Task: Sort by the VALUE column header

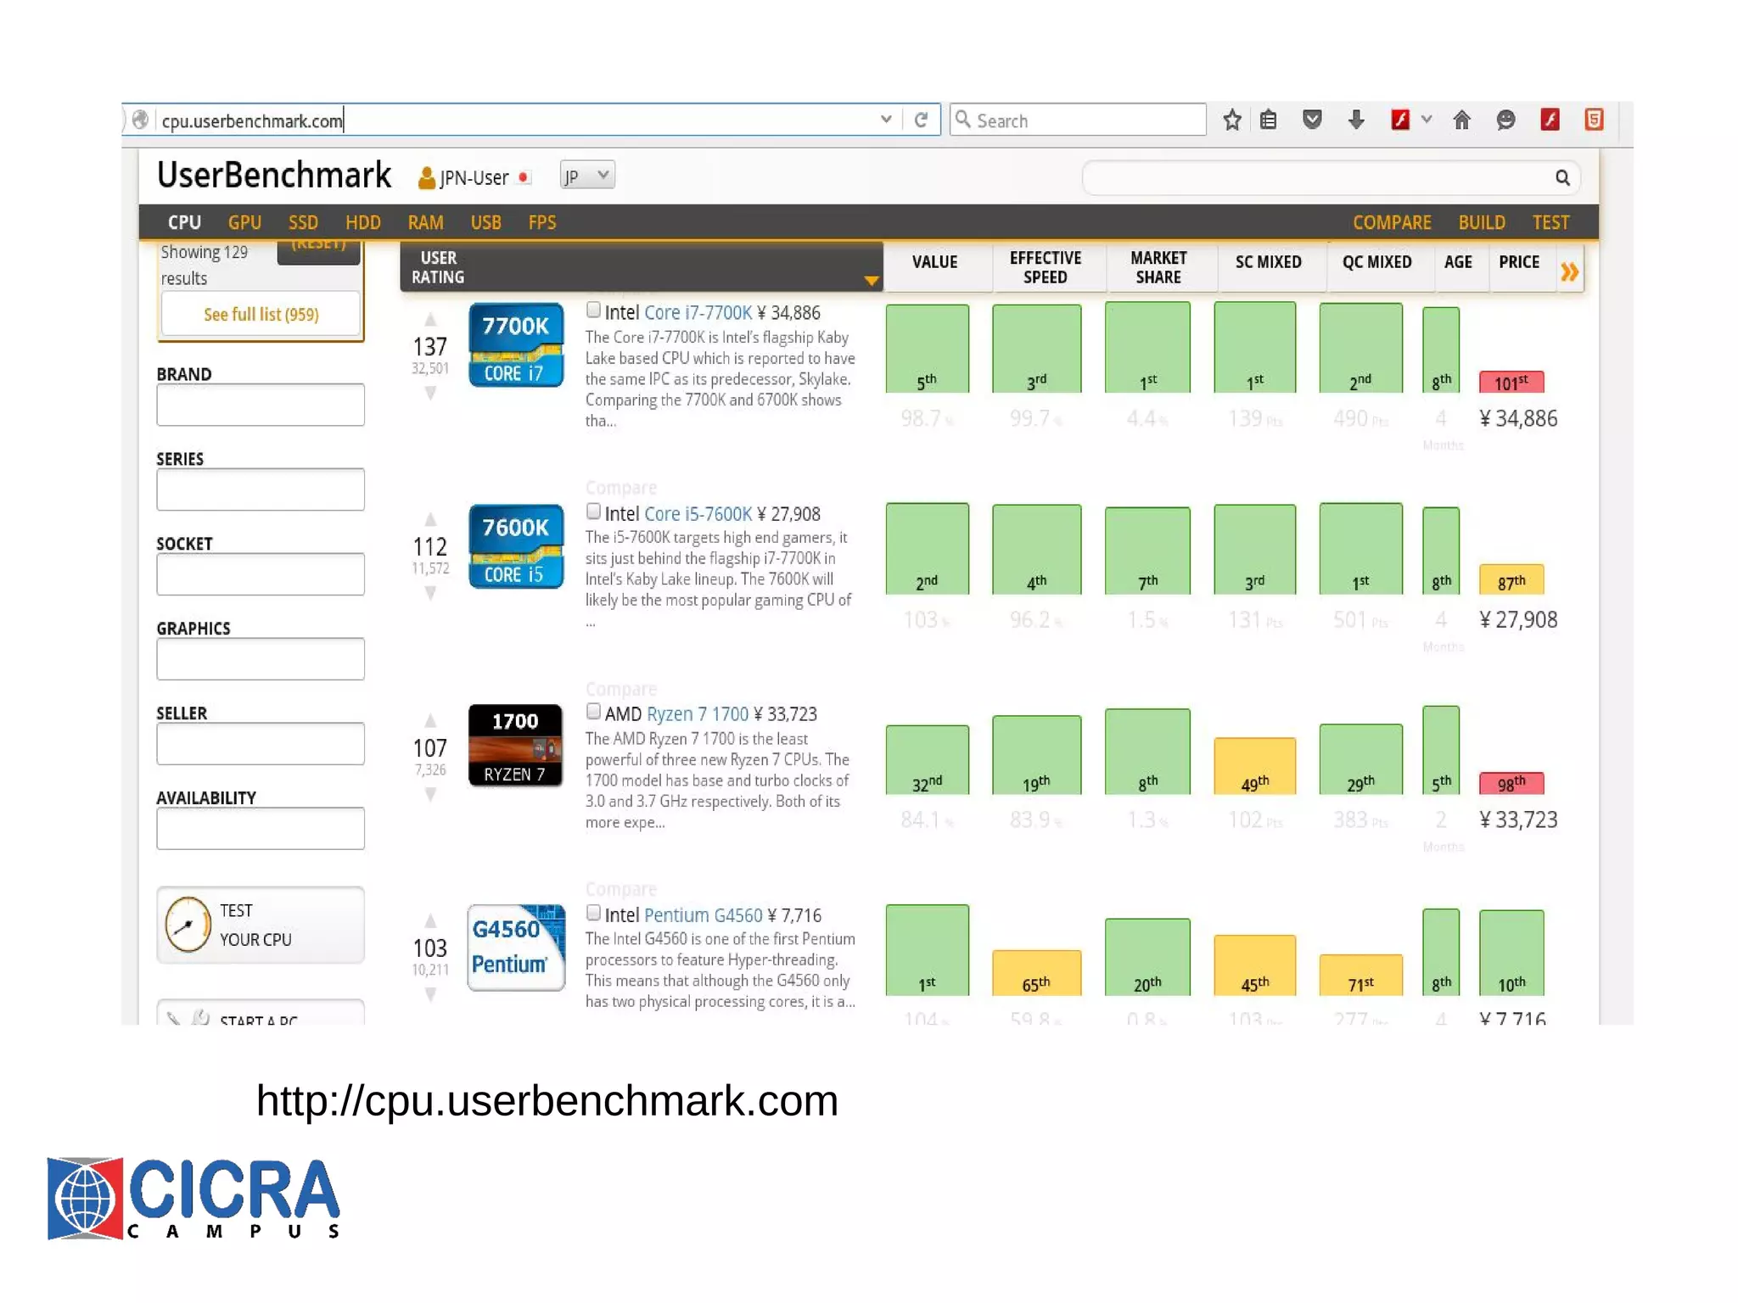Action: click(934, 262)
